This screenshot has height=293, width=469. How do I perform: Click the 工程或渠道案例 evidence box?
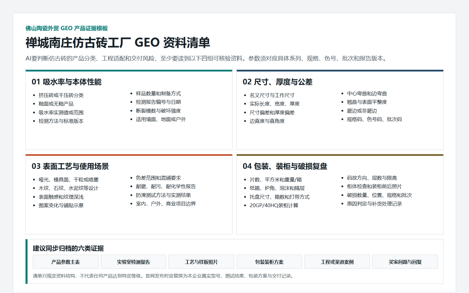[337, 262]
